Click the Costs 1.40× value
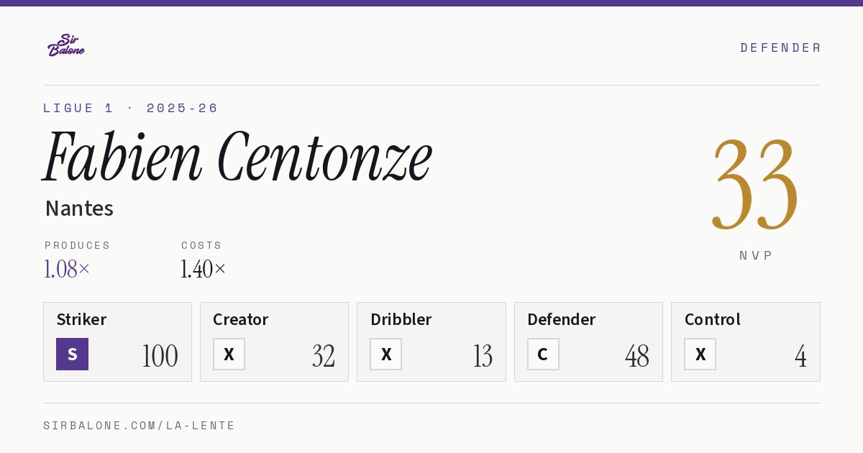863x453 pixels. tap(204, 269)
